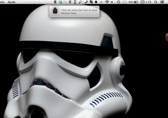Open the crosshair-shaped menu bar icon
The height and width of the screenshot is (118, 168).
click(x=101, y=2)
